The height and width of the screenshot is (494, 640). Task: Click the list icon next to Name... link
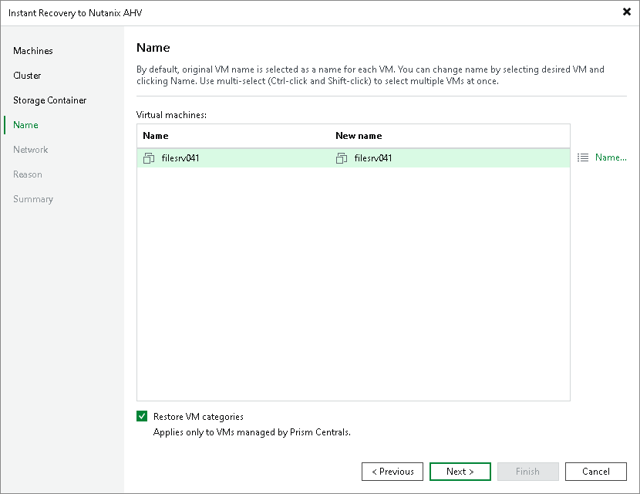(x=583, y=157)
